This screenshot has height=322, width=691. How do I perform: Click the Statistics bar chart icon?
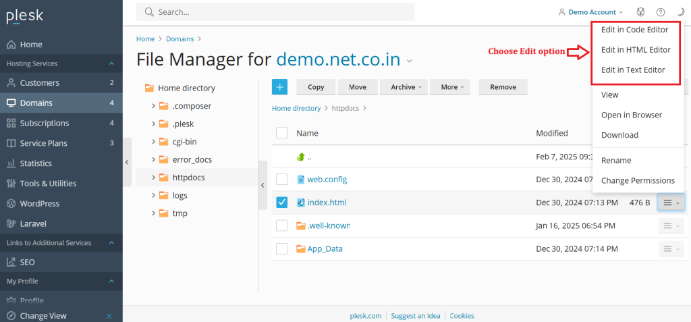click(11, 163)
